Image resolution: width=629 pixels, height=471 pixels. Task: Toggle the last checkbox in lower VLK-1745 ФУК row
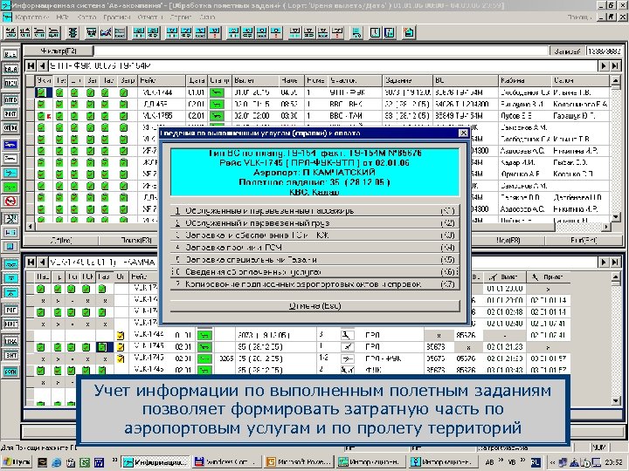[102, 371]
